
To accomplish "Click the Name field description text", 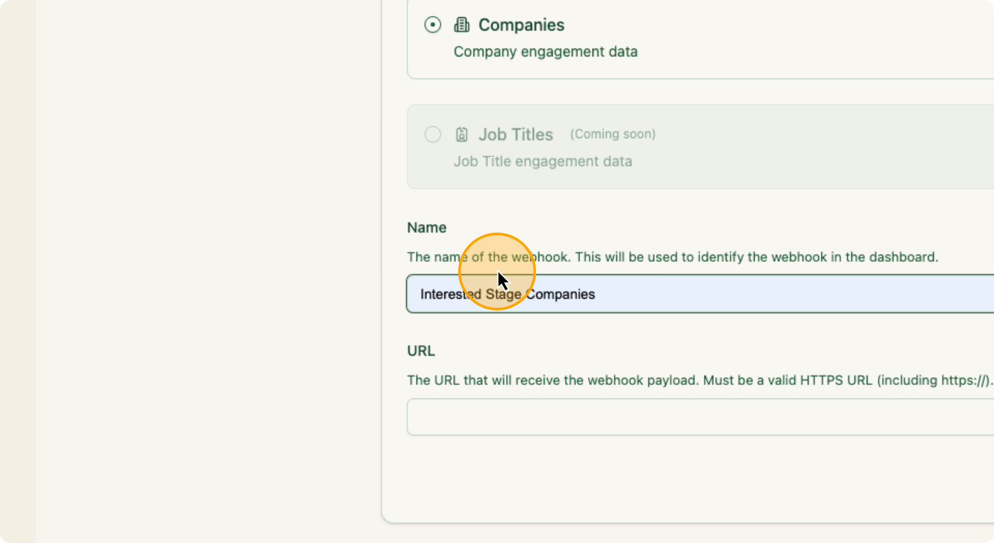I will (672, 257).
